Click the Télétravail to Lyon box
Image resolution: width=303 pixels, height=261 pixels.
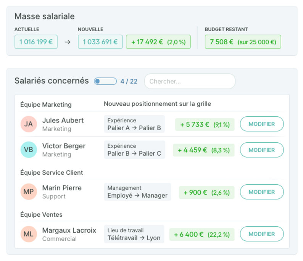pyautogui.click(x=134, y=234)
